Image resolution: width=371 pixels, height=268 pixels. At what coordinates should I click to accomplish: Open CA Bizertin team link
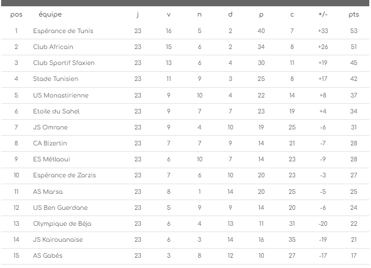point(50,143)
